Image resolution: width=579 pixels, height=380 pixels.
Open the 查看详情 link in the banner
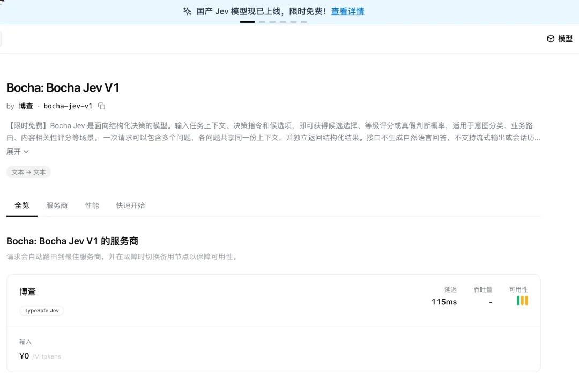pos(347,11)
